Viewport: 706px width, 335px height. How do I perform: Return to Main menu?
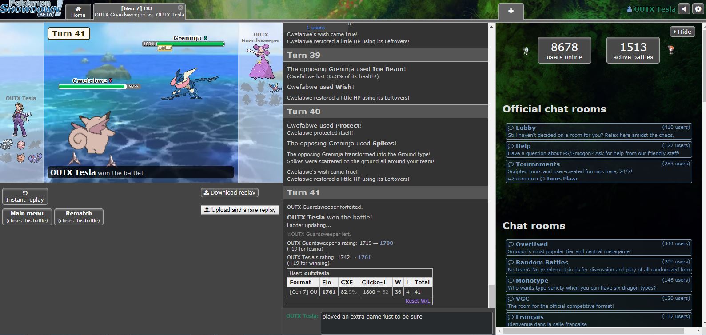(x=27, y=217)
